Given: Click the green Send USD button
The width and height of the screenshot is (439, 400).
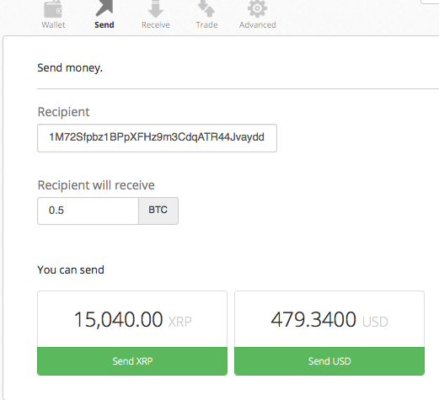Looking at the screenshot, I should point(329,361).
